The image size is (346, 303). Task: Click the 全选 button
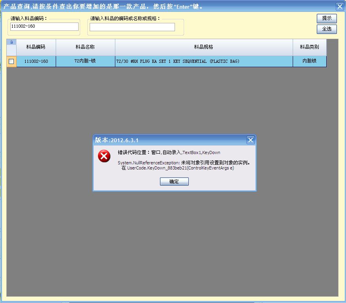[x=327, y=29]
